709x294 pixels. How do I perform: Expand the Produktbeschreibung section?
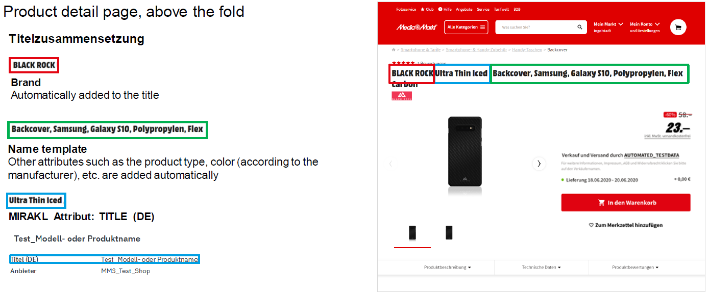click(x=447, y=267)
